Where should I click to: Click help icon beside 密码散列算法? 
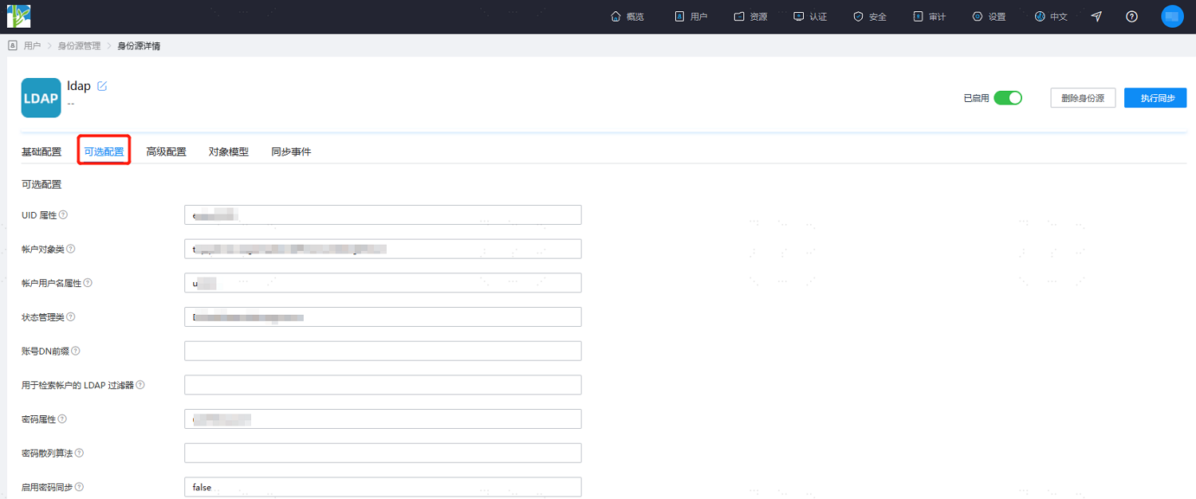click(80, 453)
